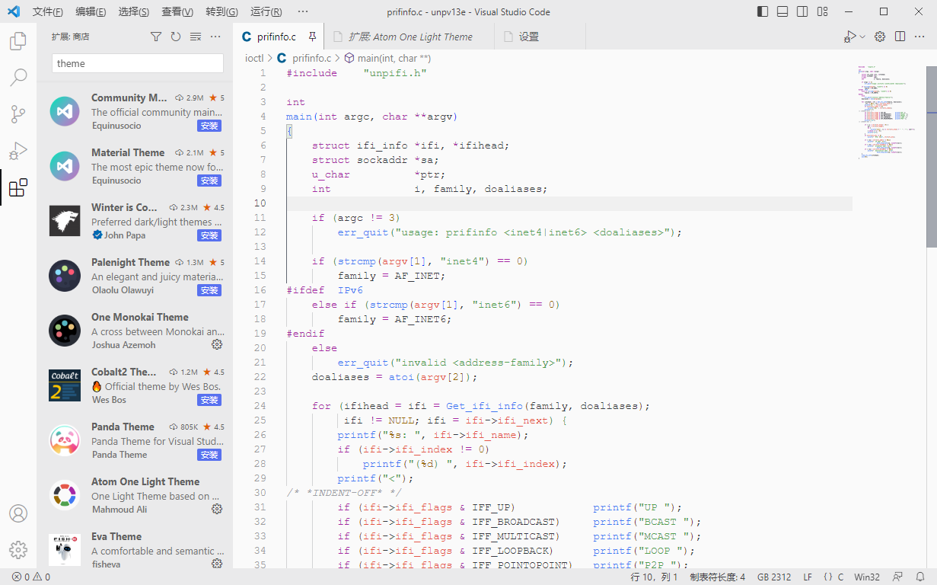Image resolution: width=937 pixels, height=585 pixels.
Task: Toggle the bottom panel visibility
Action: (x=783, y=11)
